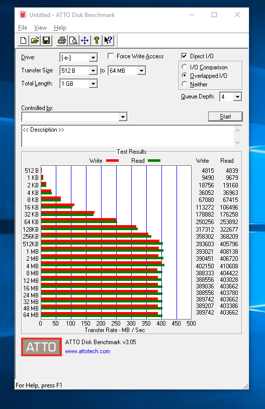Image resolution: width=265 pixels, height=409 pixels.
Task: Open Print Preview toolbar icon
Action: pyautogui.click(x=73, y=40)
